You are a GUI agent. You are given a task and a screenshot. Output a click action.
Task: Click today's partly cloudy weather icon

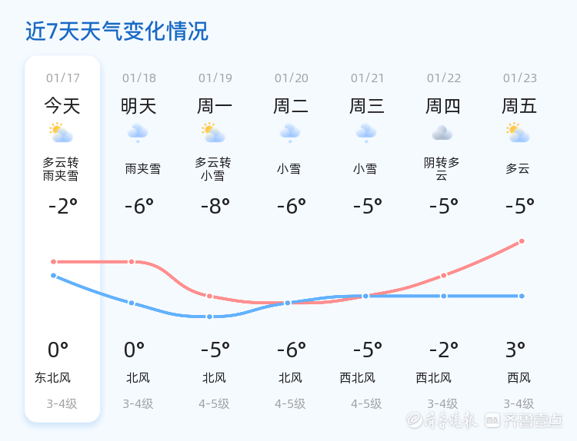tap(61, 133)
